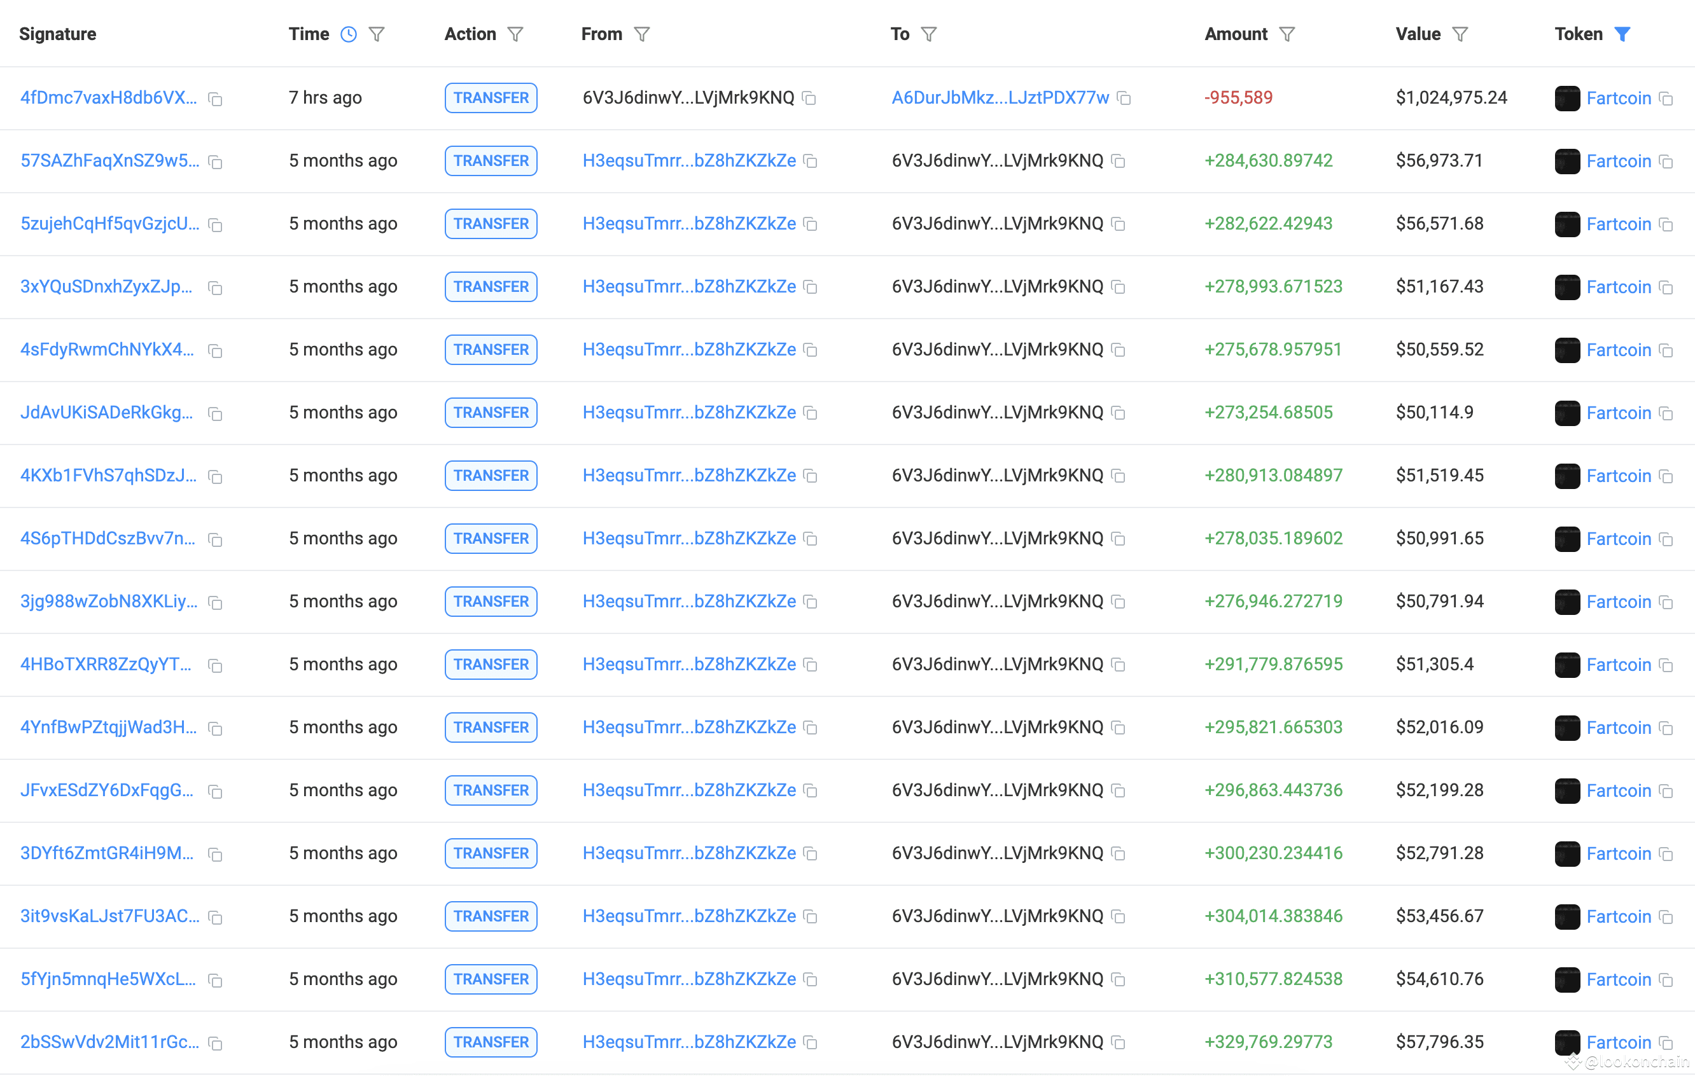
Task: Click the Fartcoin token thumbnail in second row
Action: point(1567,162)
